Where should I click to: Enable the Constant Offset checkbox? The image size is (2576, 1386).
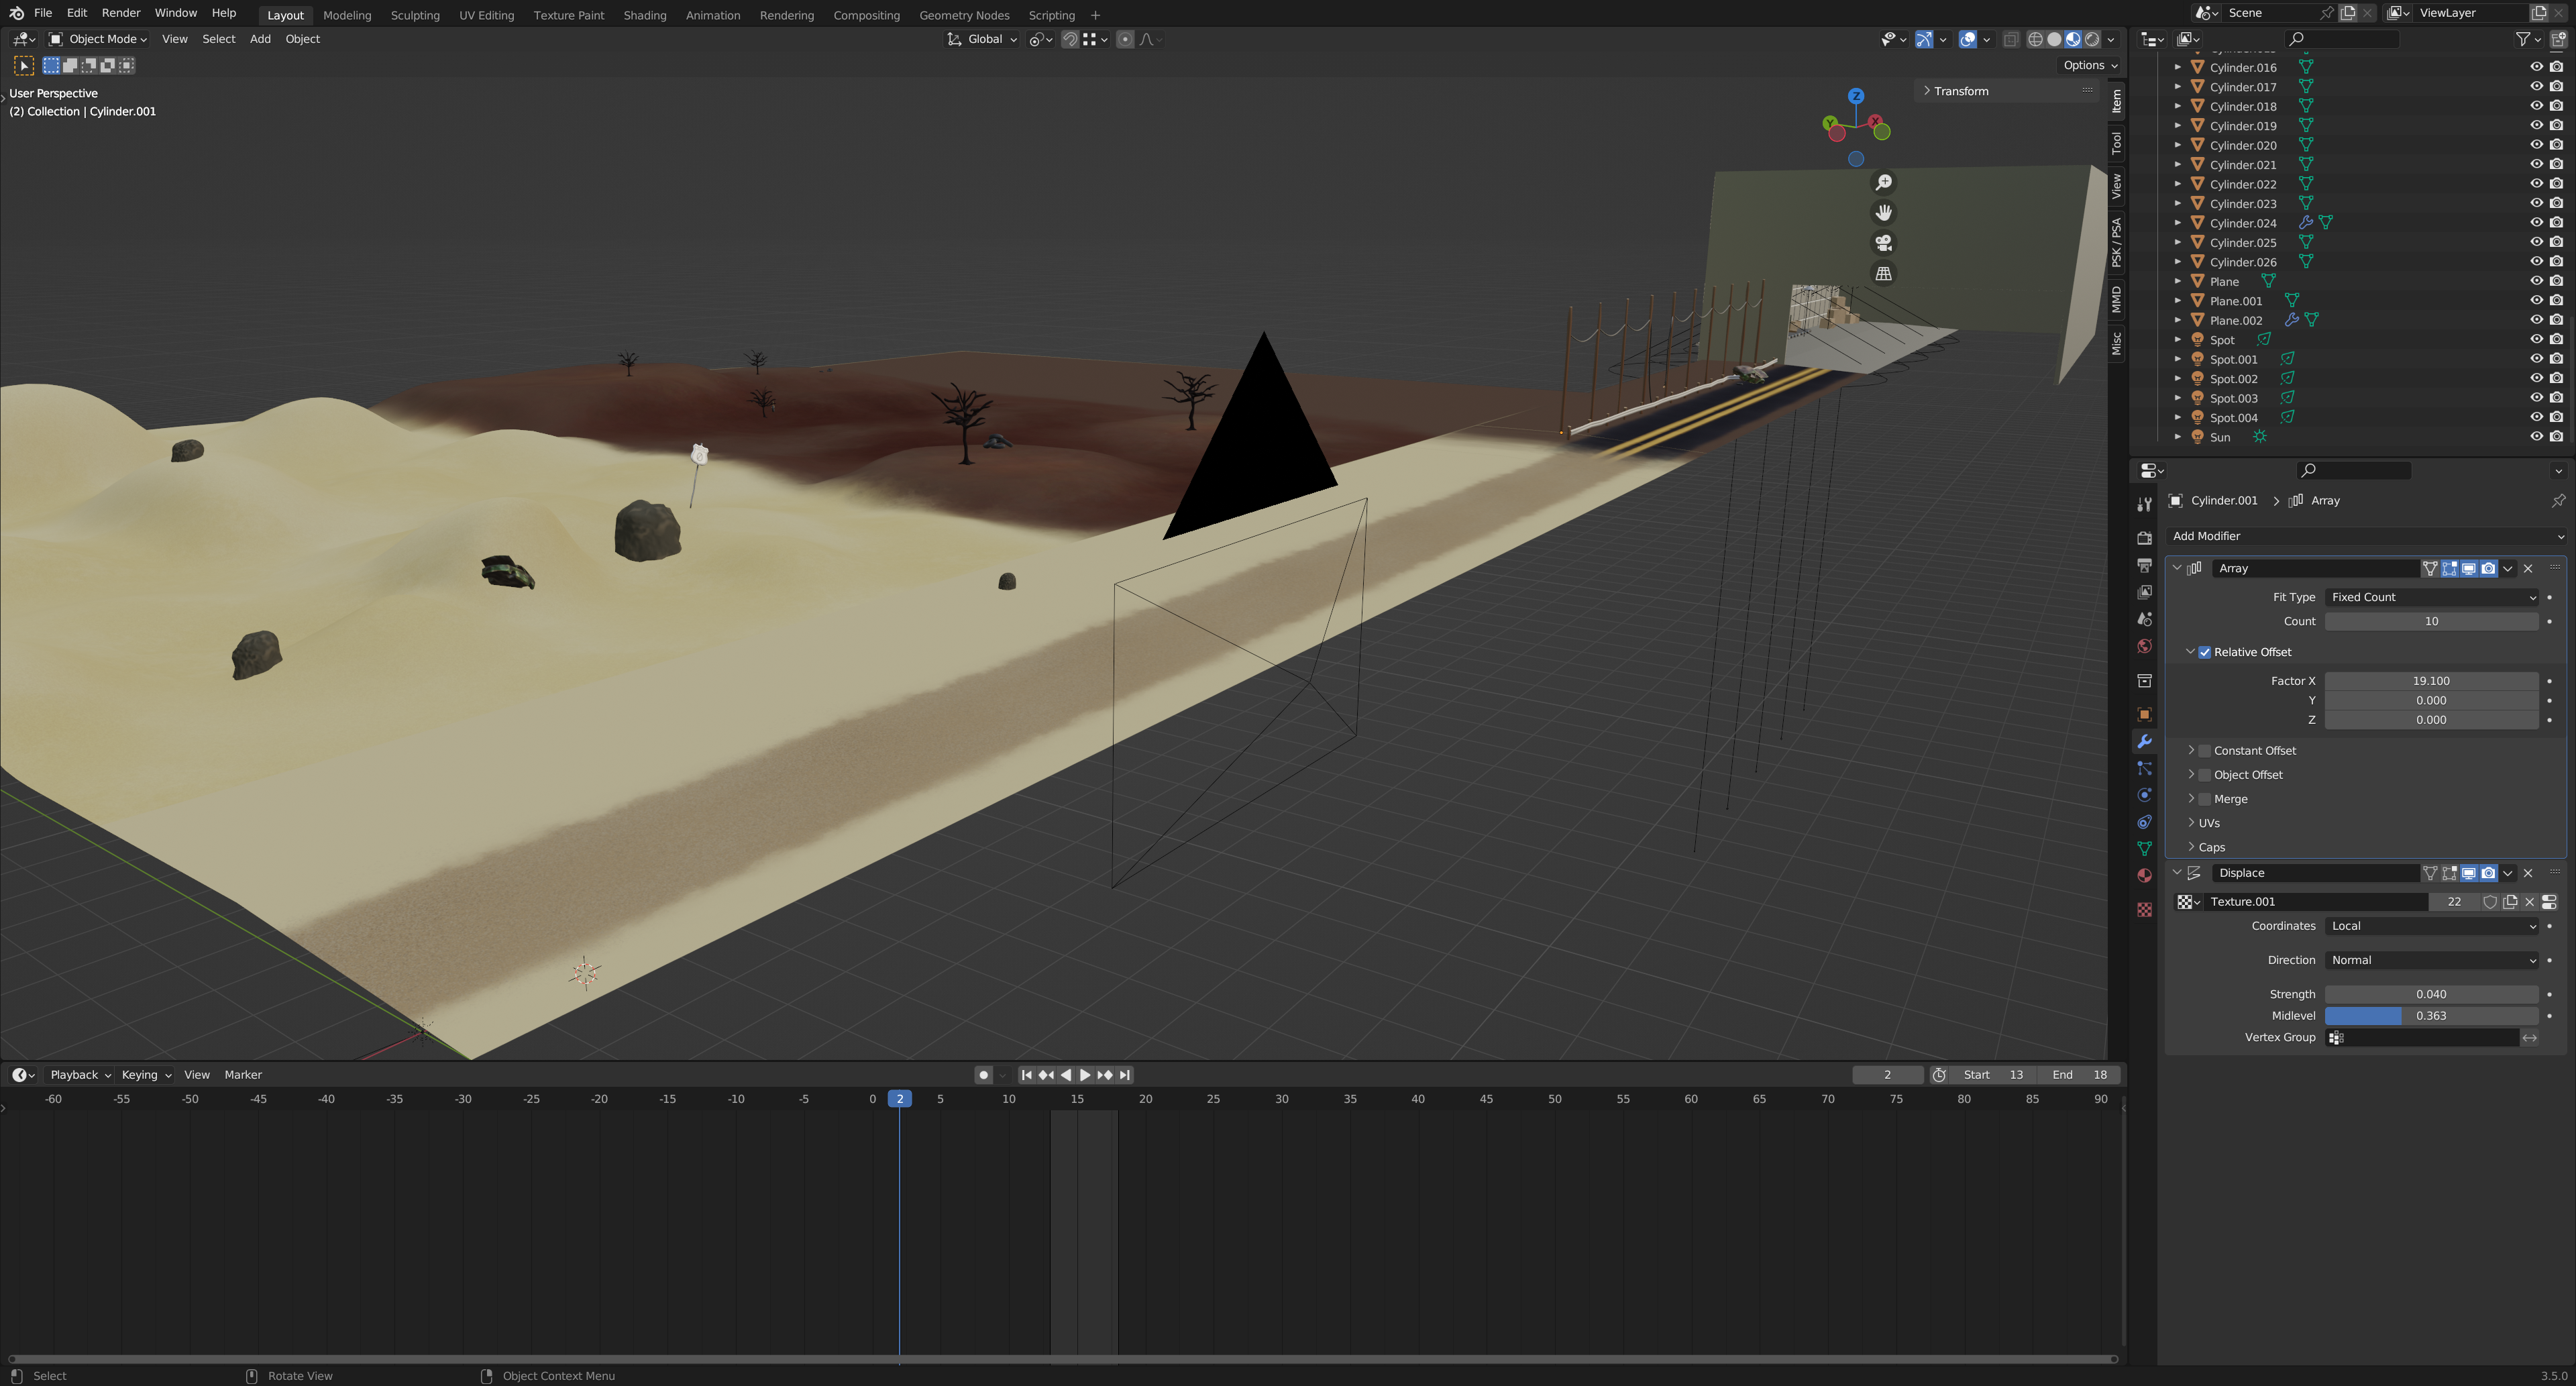(x=2205, y=751)
